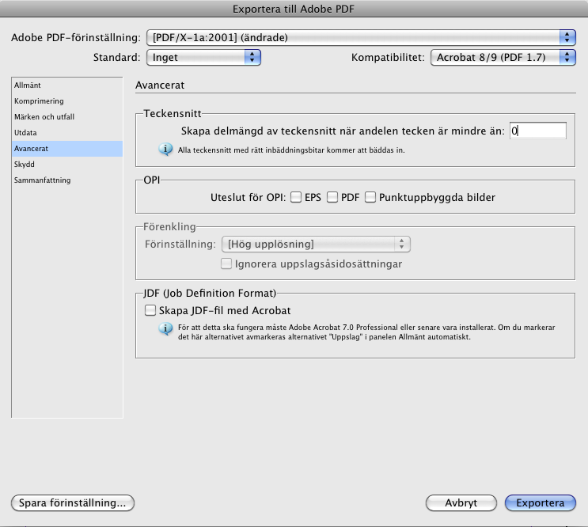The height and width of the screenshot is (527, 588).
Task: Enable EPS exclusion for OPI
Action: pos(296,197)
